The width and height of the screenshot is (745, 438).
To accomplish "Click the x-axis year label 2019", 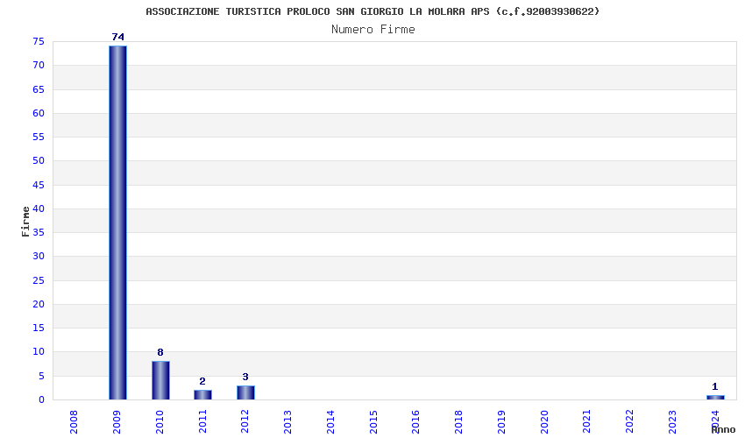I will click(501, 422).
